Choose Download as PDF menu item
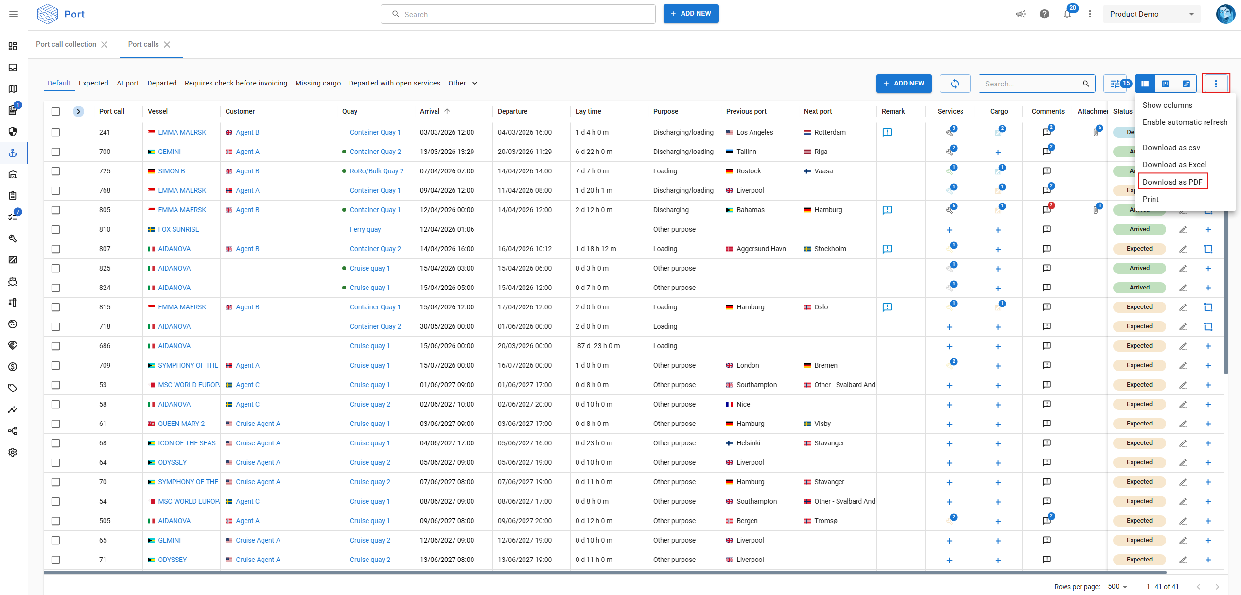The height and width of the screenshot is (595, 1241). (x=1172, y=182)
